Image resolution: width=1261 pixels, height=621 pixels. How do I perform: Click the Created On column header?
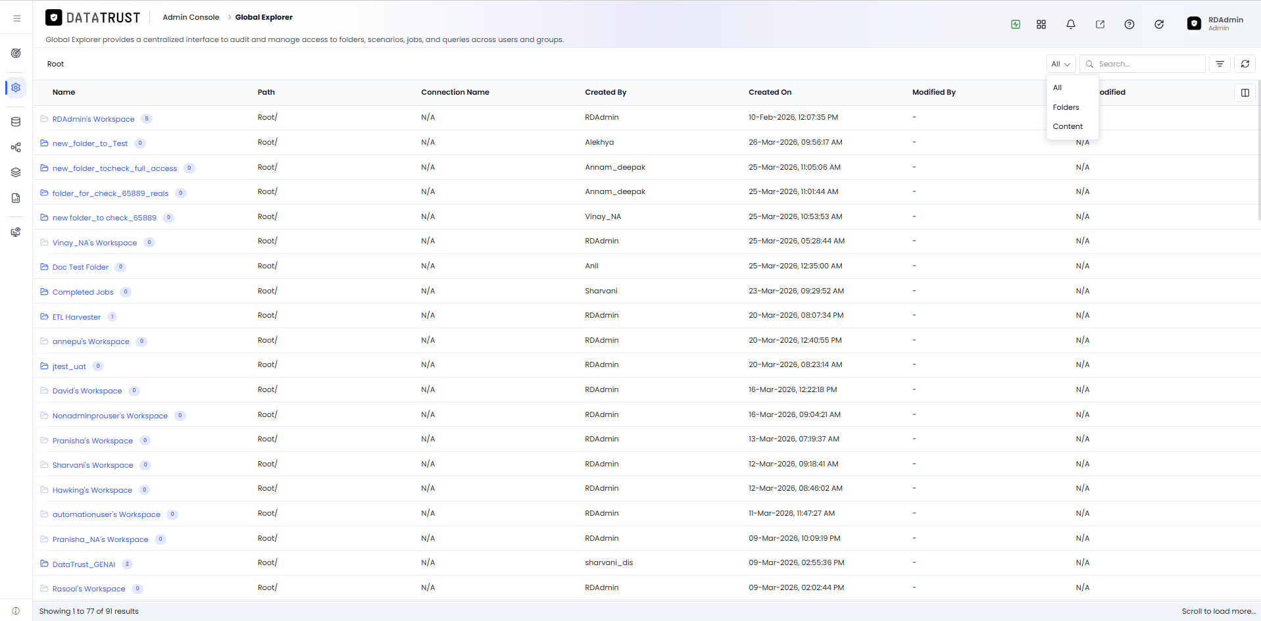tap(770, 92)
